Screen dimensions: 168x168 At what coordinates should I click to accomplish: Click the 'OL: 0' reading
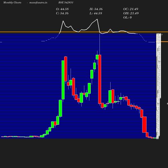[x=127, y=17]
